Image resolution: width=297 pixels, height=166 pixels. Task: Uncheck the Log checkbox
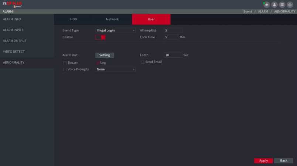[98, 63]
